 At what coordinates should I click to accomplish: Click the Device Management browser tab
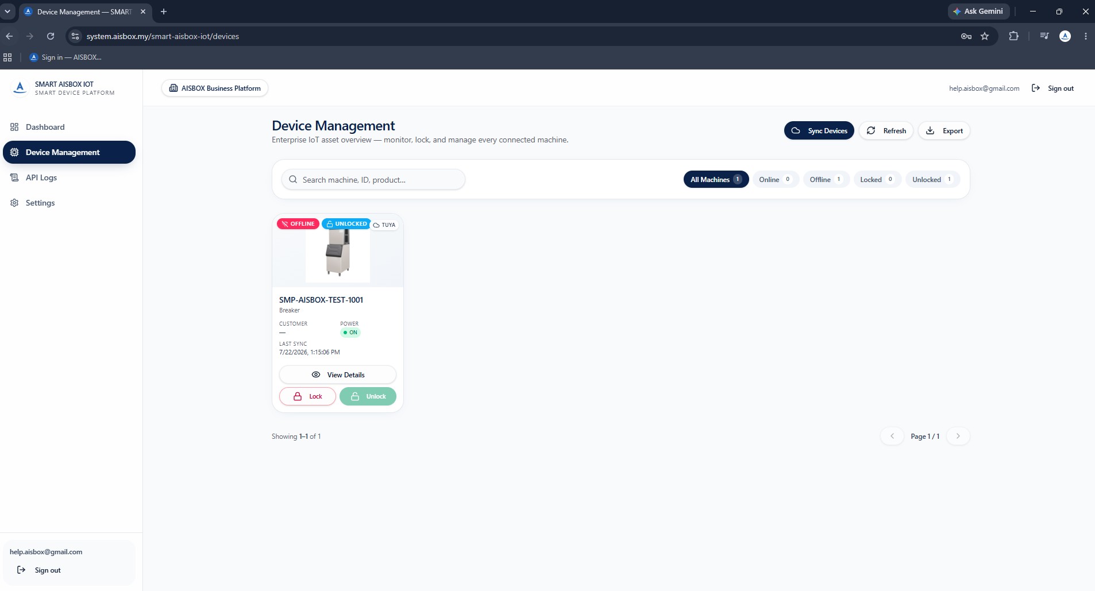pyautogui.click(x=85, y=11)
